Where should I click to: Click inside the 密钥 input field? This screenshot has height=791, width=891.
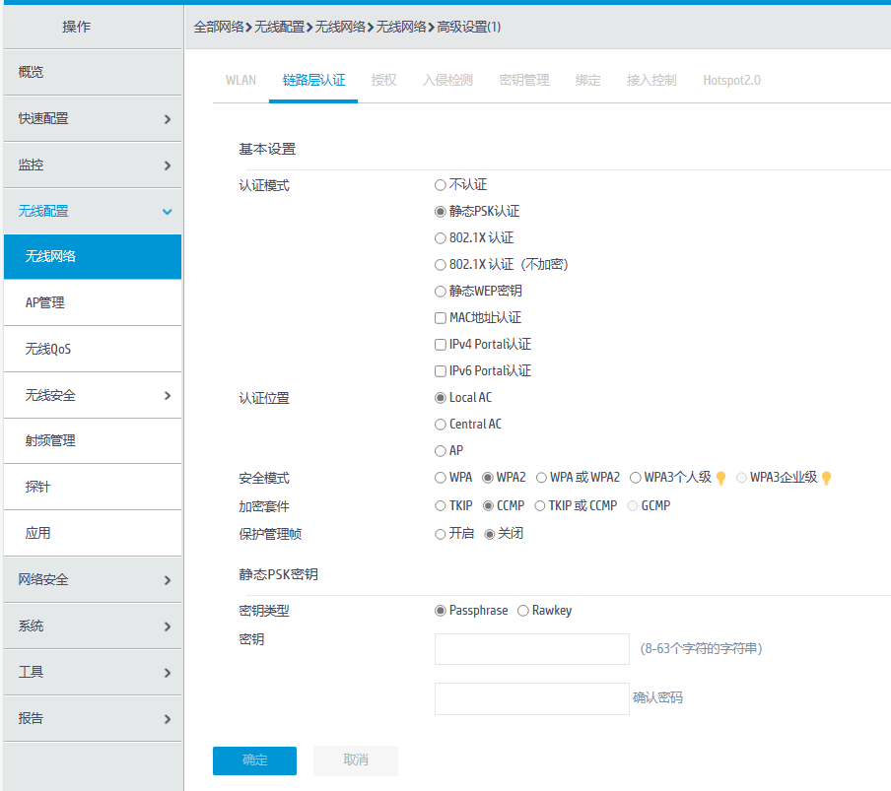point(532,649)
